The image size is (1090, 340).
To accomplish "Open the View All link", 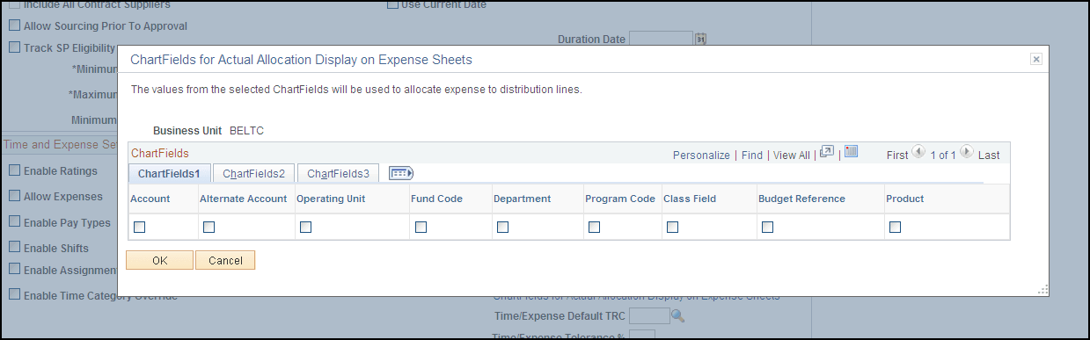I will (792, 155).
